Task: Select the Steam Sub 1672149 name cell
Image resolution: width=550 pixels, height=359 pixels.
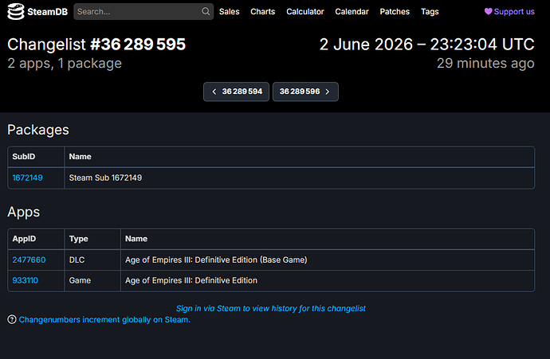Action: tap(300, 178)
